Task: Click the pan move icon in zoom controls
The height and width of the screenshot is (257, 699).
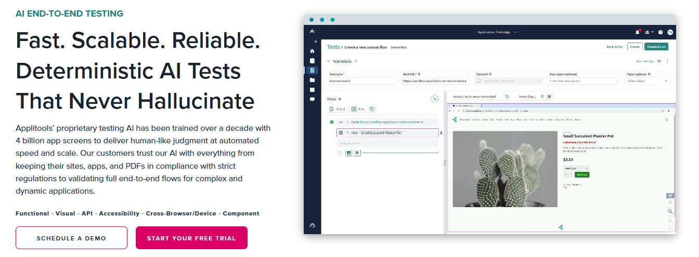Action: pyautogui.click(x=670, y=202)
